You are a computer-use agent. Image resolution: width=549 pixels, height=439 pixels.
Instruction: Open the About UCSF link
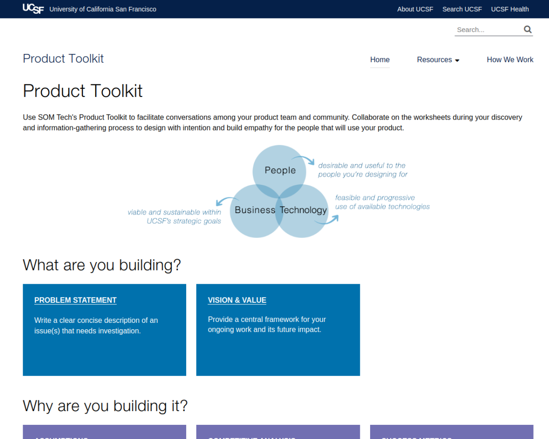(415, 9)
